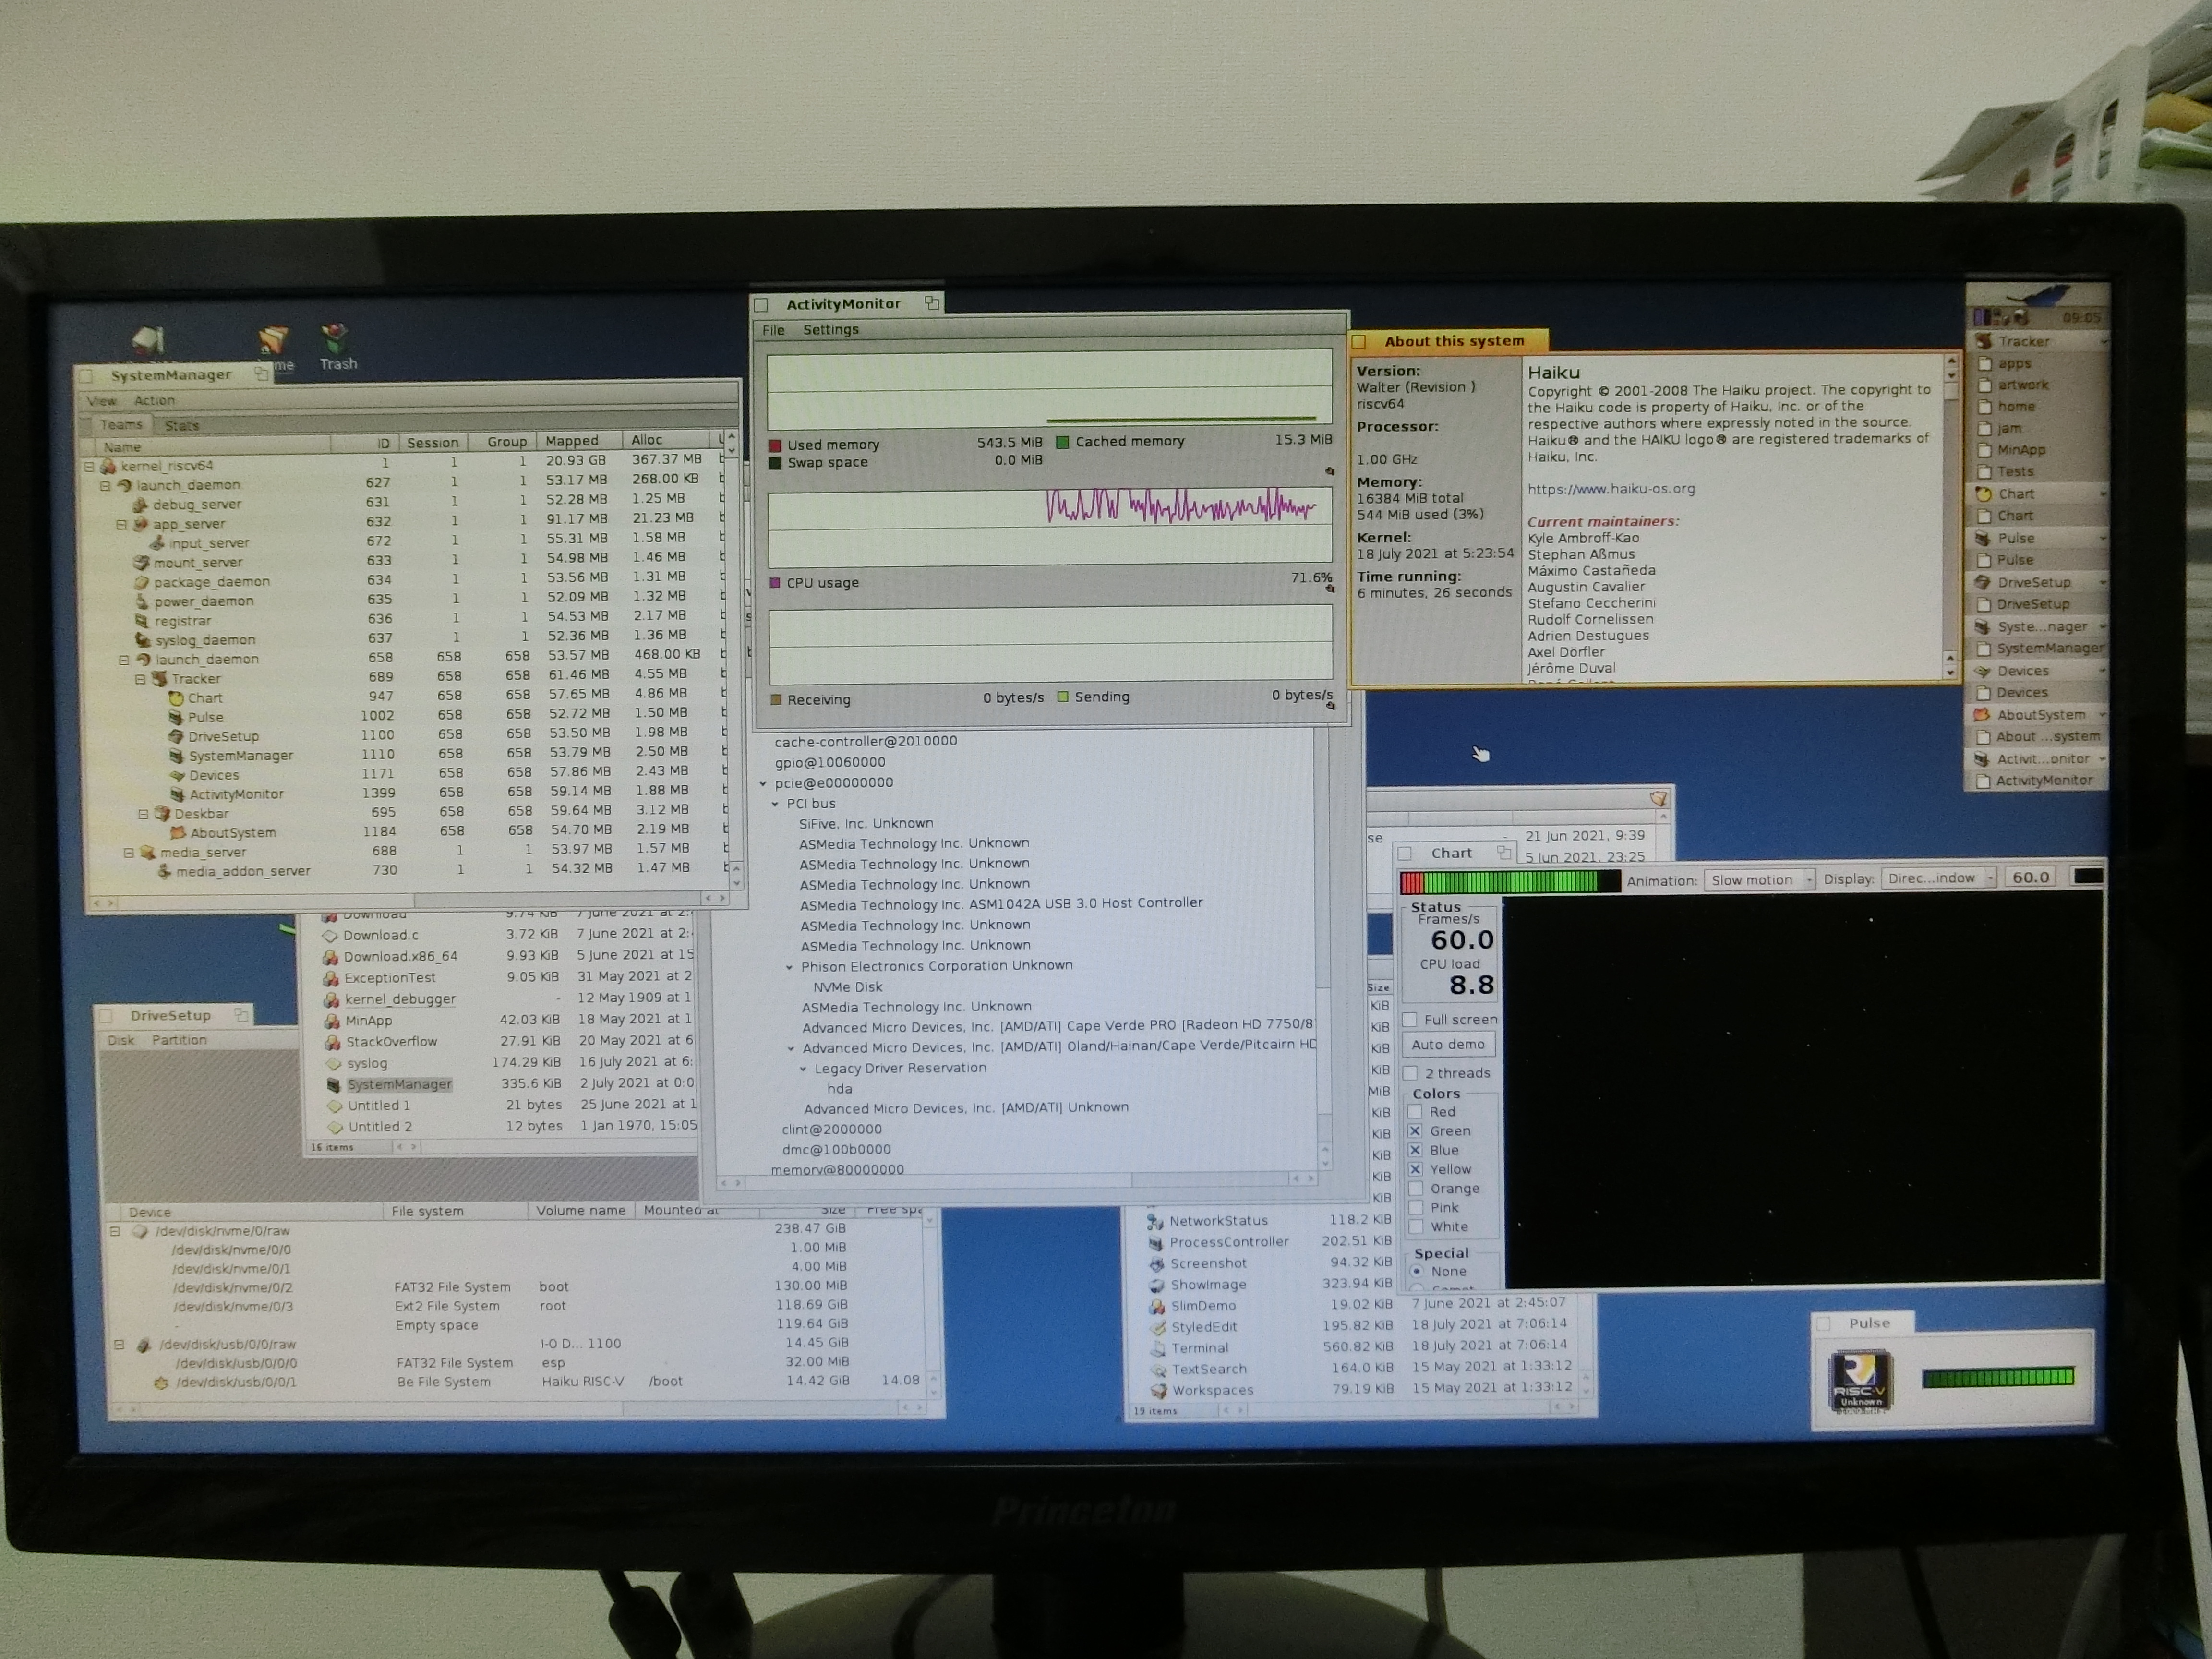This screenshot has height=1659, width=2212.
Task: Click the Chart team icon in SystemManager
Action: click(x=176, y=698)
